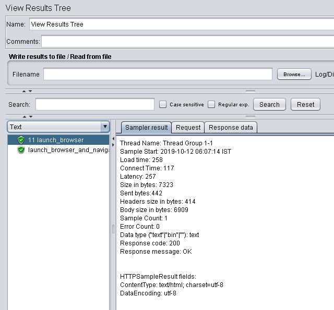The height and width of the screenshot is (310, 334).
Task: Click the Thread Name: Thread Group 1-1 line
Action: (x=166, y=143)
